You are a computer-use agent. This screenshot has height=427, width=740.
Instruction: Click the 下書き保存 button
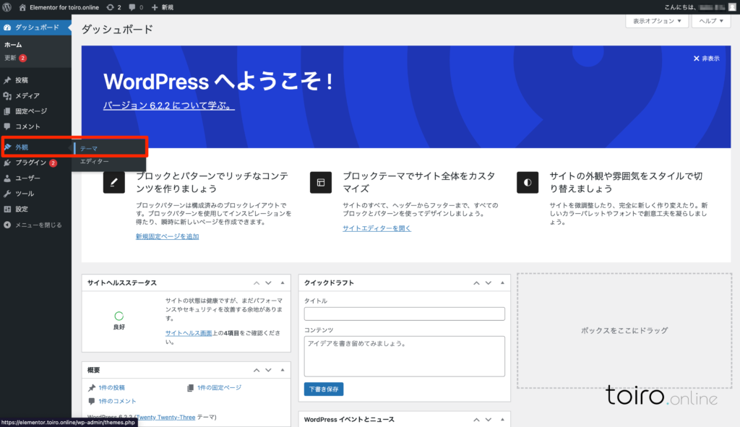pos(324,389)
